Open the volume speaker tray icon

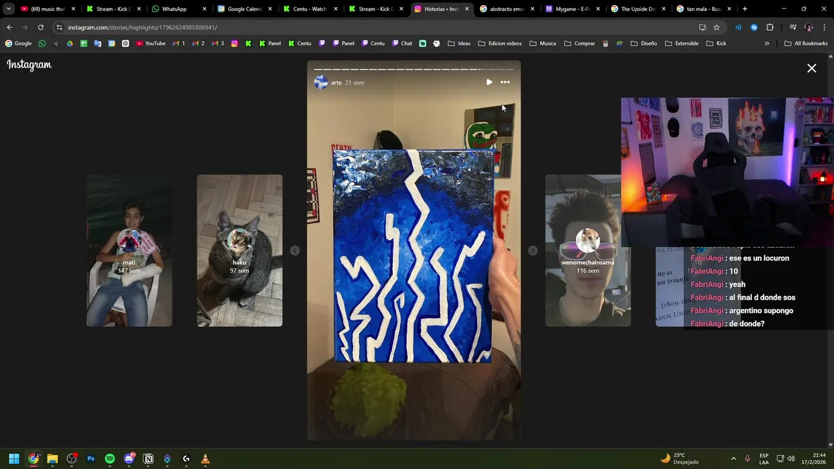pyautogui.click(x=791, y=459)
